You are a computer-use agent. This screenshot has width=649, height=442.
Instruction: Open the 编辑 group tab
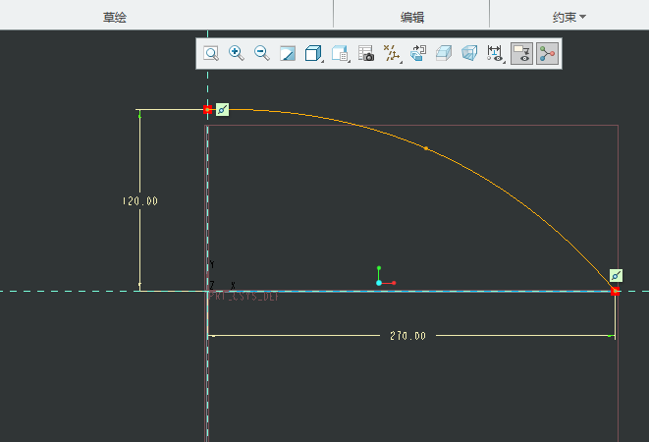(x=412, y=17)
